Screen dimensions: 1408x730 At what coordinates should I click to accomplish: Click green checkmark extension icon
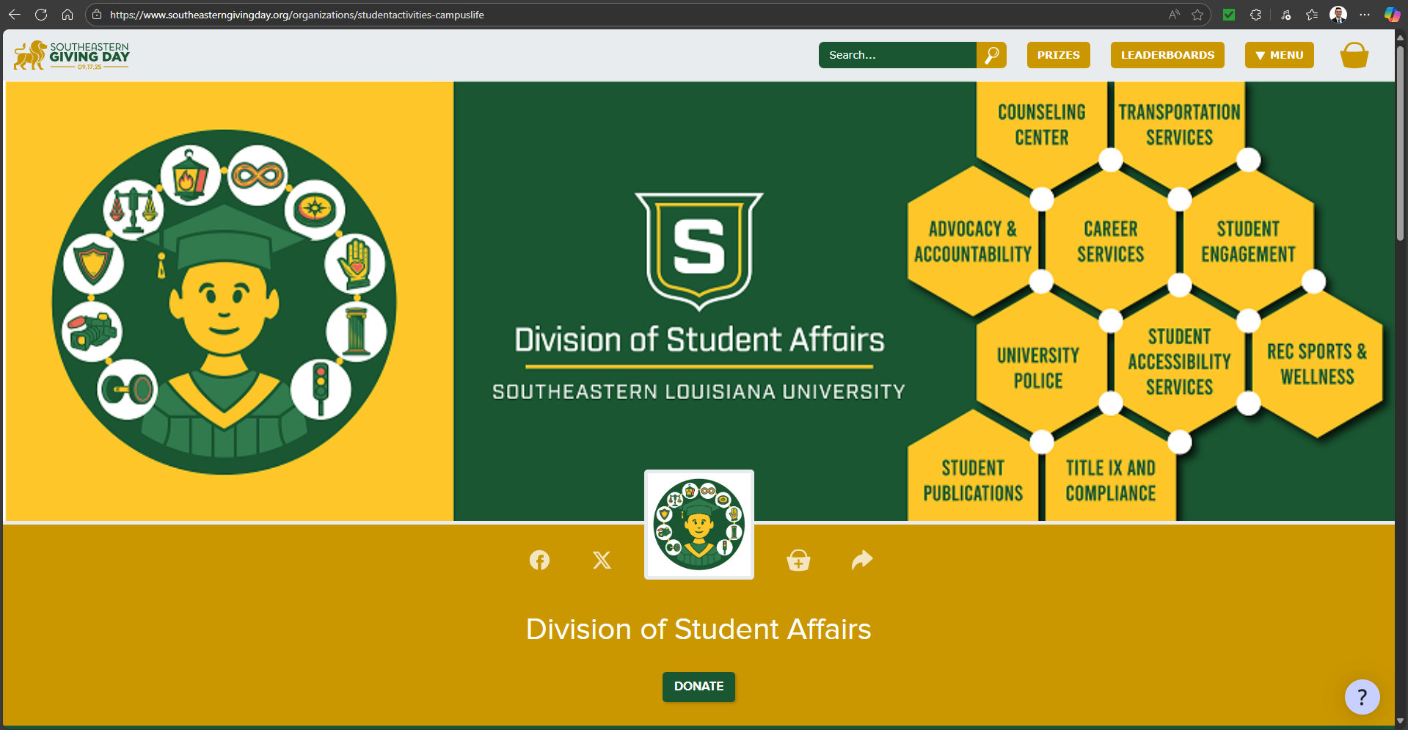click(1229, 15)
